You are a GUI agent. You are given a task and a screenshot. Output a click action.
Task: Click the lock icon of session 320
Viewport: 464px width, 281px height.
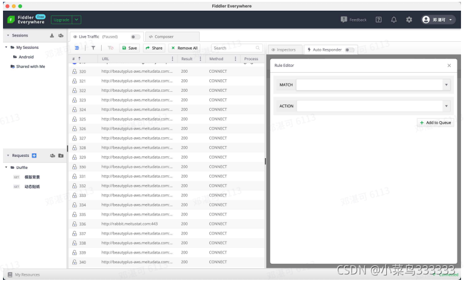click(74, 72)
